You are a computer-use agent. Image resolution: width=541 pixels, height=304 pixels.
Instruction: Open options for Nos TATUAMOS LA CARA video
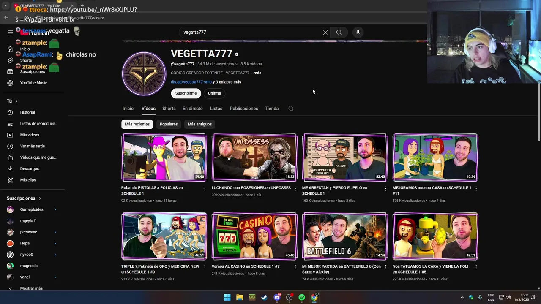476,267
